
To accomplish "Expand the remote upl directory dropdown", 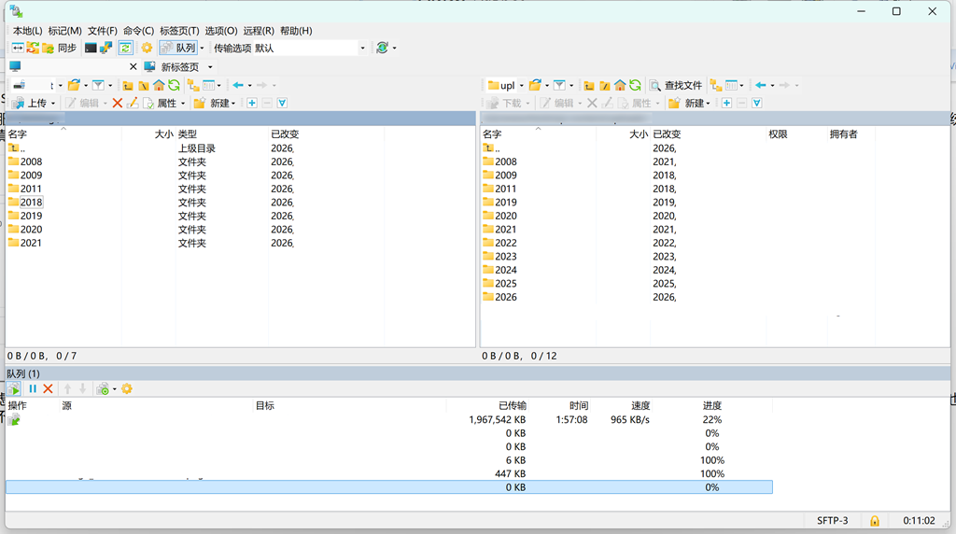I will 521,85.
